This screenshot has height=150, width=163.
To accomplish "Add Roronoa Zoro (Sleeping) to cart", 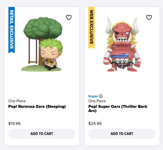I will tap(42, 134).
